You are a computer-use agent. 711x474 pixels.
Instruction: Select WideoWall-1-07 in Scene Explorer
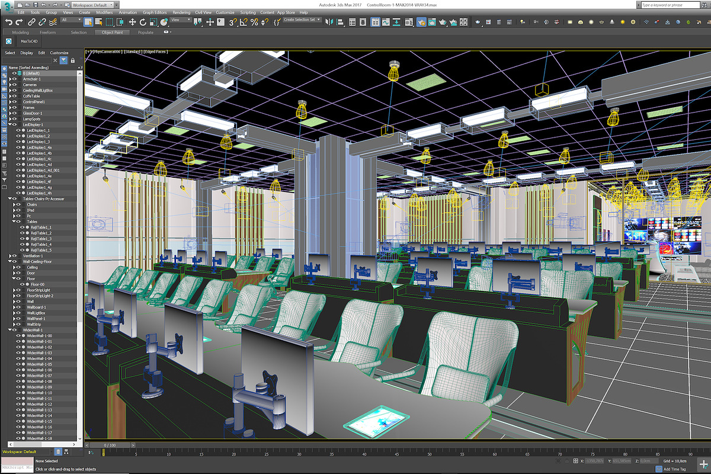(x=40, y=376)
